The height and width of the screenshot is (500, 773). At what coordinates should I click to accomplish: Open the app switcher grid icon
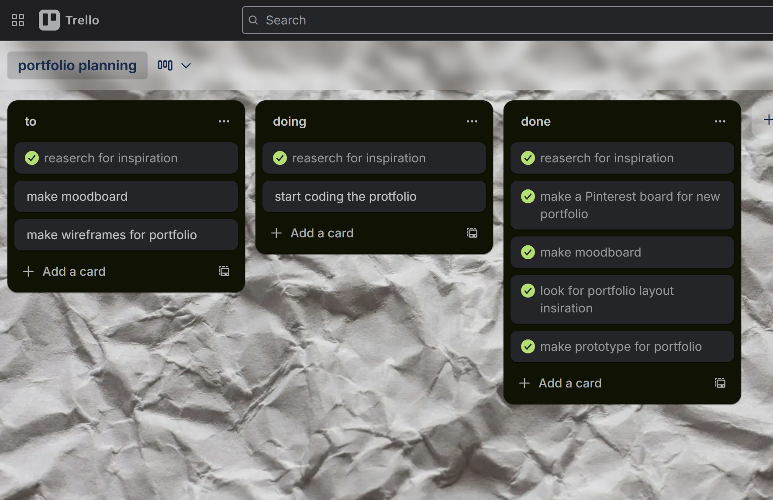[18, 20]
